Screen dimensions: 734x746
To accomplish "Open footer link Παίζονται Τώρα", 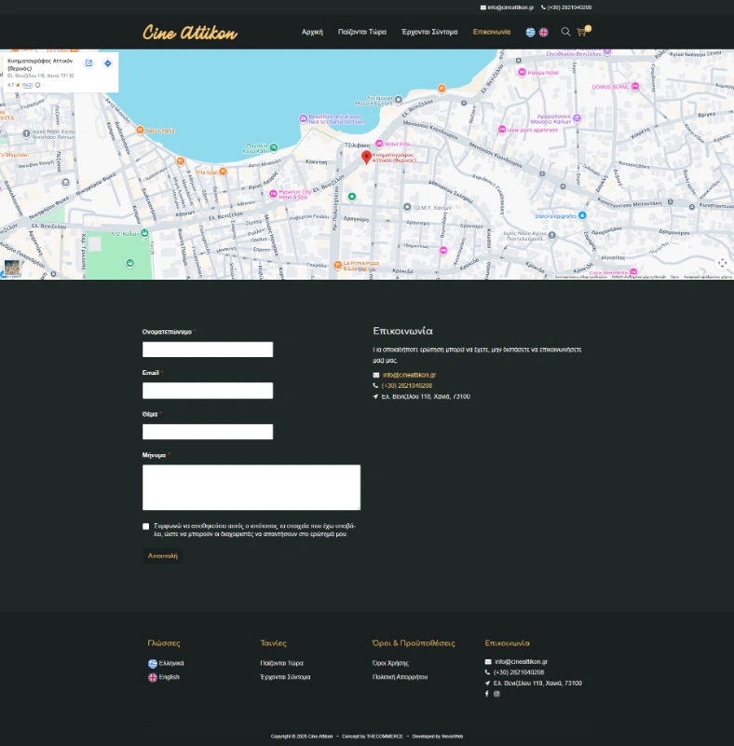I will 282,663.
